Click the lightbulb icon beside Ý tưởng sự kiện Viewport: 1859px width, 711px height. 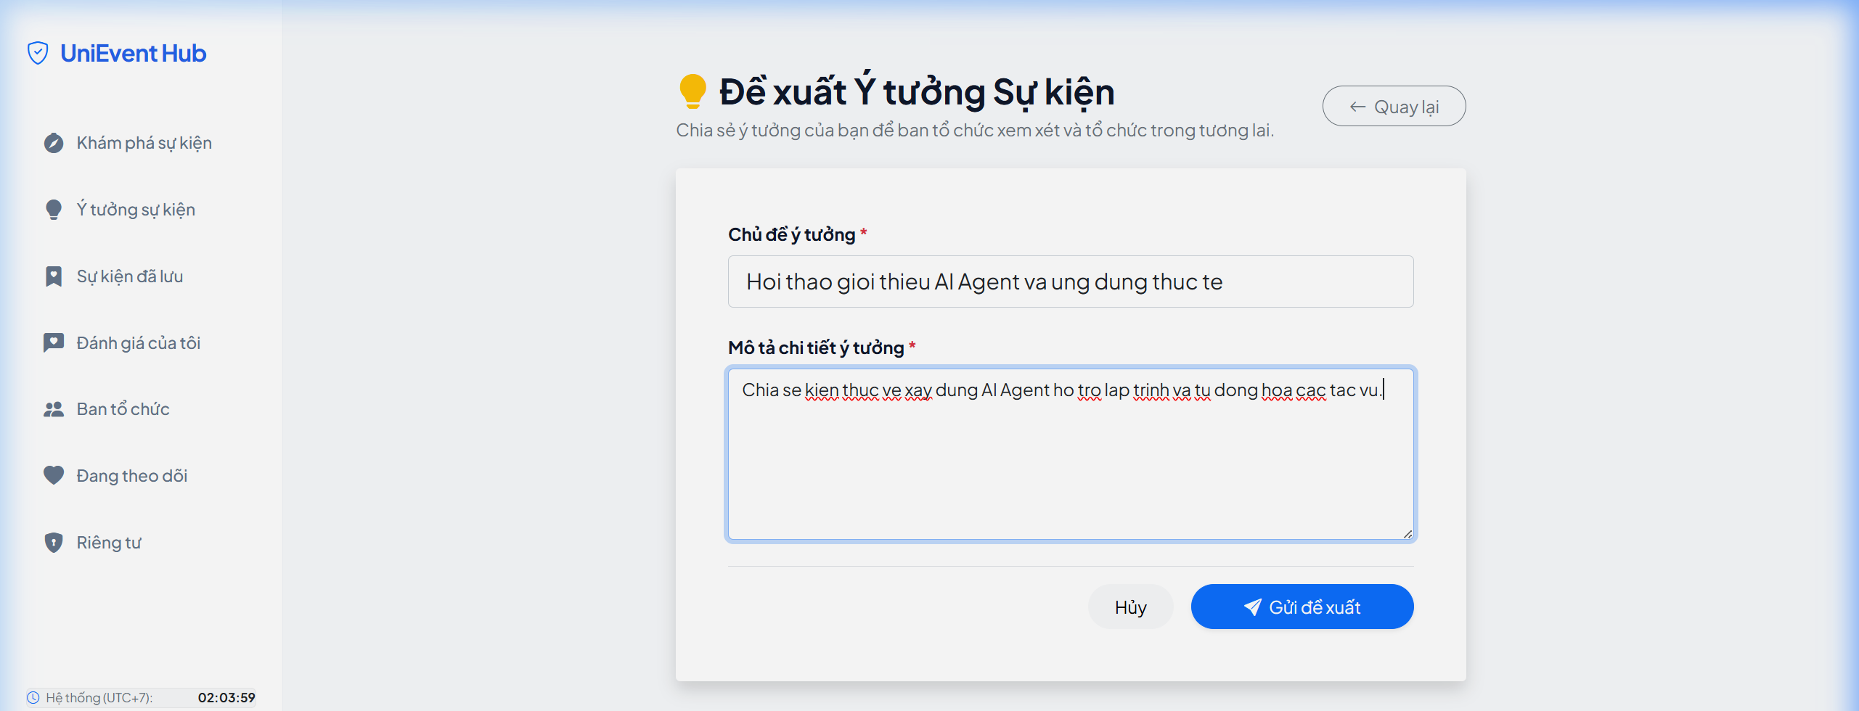(x=54, y=210)
